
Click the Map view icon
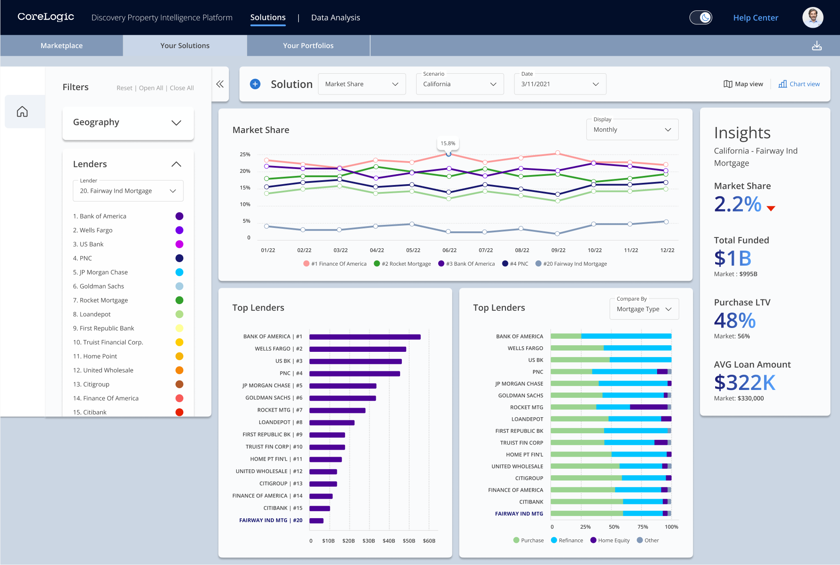click(728, 84)
